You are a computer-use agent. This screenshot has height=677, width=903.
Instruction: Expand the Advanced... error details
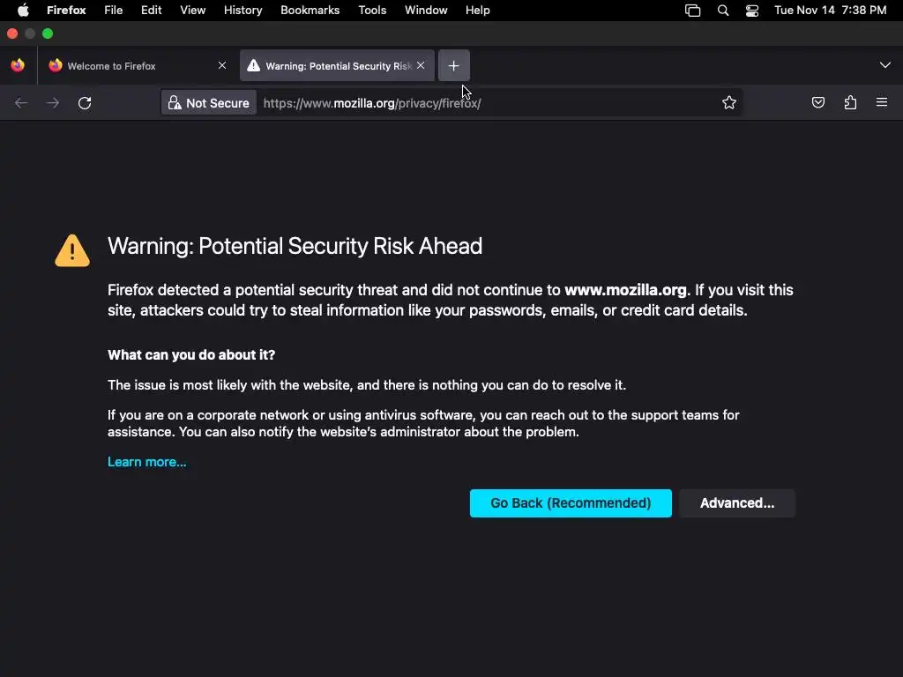(737, 503)
